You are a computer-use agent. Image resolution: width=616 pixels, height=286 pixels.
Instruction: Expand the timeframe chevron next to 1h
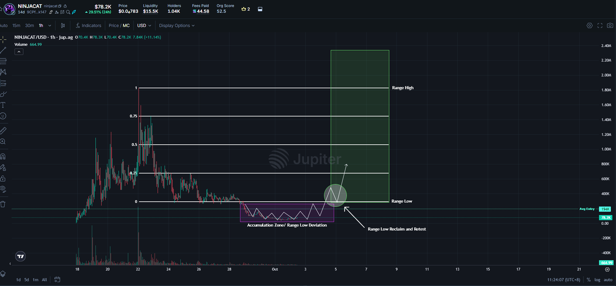click(x=50, y=25)
